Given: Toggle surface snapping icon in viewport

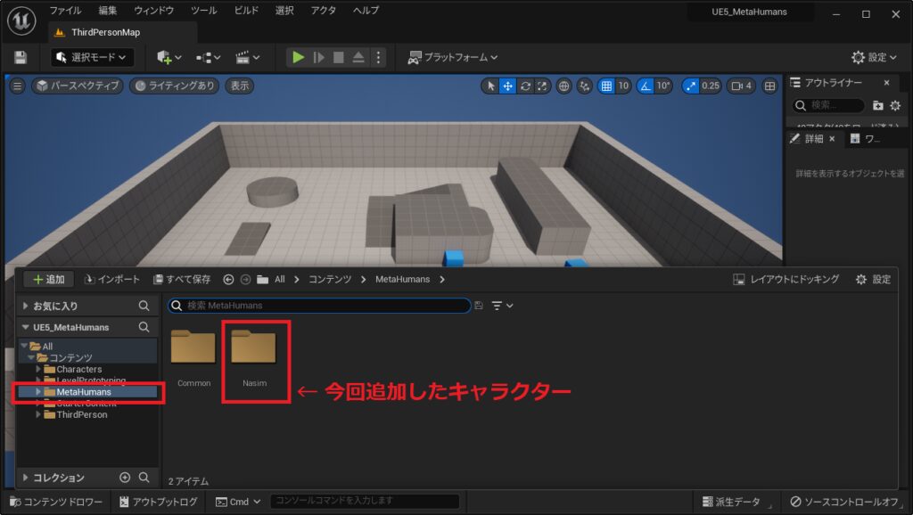Looking at the screenshot, I should (584, 86).
